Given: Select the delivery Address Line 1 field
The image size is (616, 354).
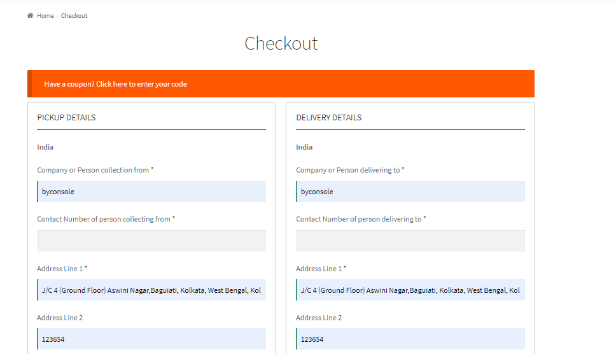Looking at the screenshot, I should tap(410, 290).
